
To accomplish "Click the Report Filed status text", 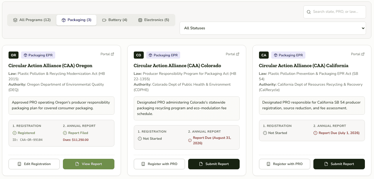I will click(78, 133).
